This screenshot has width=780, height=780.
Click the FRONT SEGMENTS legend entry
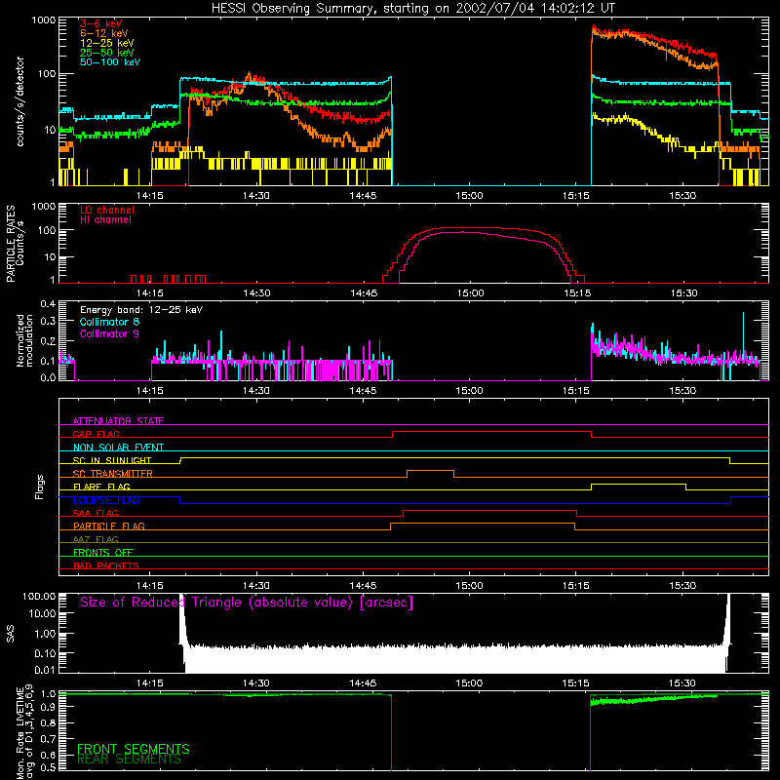(x=134, y=749)
